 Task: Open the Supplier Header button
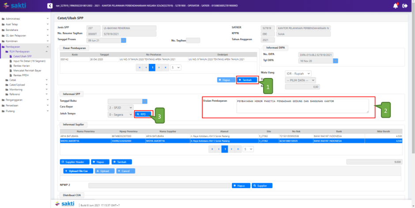(x=75, y=162)
